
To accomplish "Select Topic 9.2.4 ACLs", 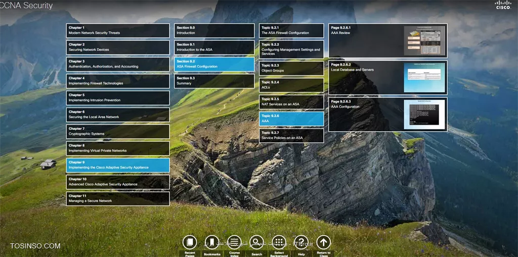I will pos(291,85).
